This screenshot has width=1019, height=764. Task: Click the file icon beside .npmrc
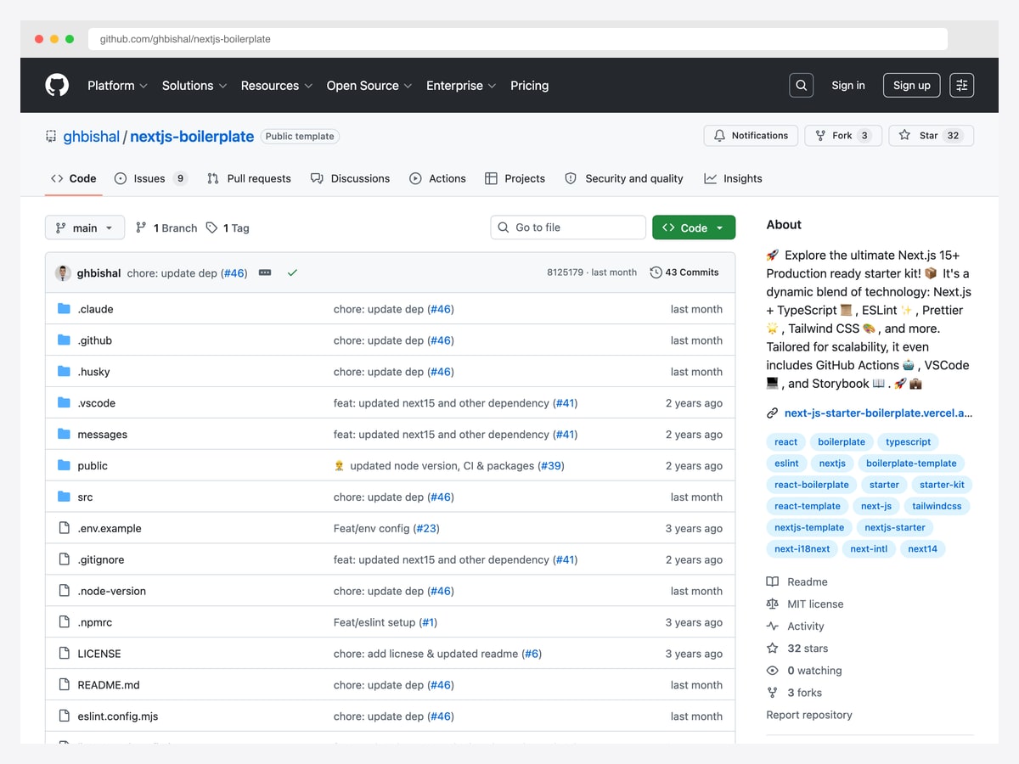[64, 622]
